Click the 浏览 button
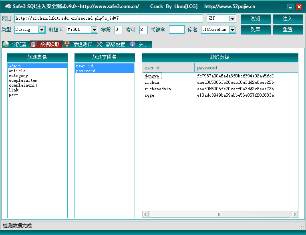Image resolution: width=306 pixels, height=235 pixels. click(x=256, y=19)
